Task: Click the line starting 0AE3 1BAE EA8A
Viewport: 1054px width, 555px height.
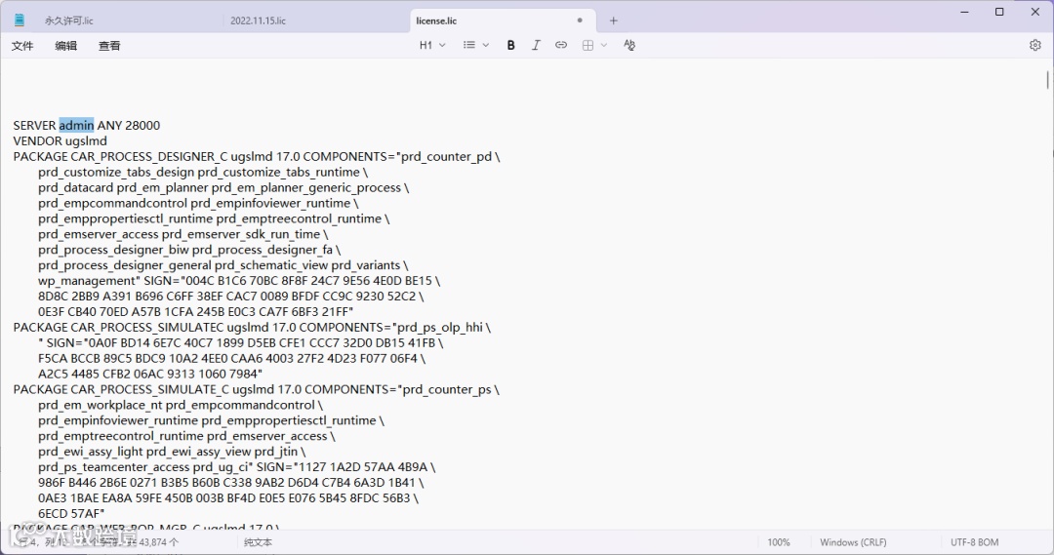Action: pos(227,497)
